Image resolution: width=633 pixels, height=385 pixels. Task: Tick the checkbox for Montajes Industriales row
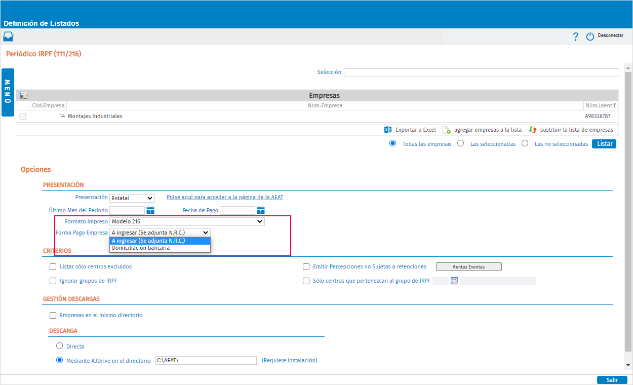coord(23,116)
